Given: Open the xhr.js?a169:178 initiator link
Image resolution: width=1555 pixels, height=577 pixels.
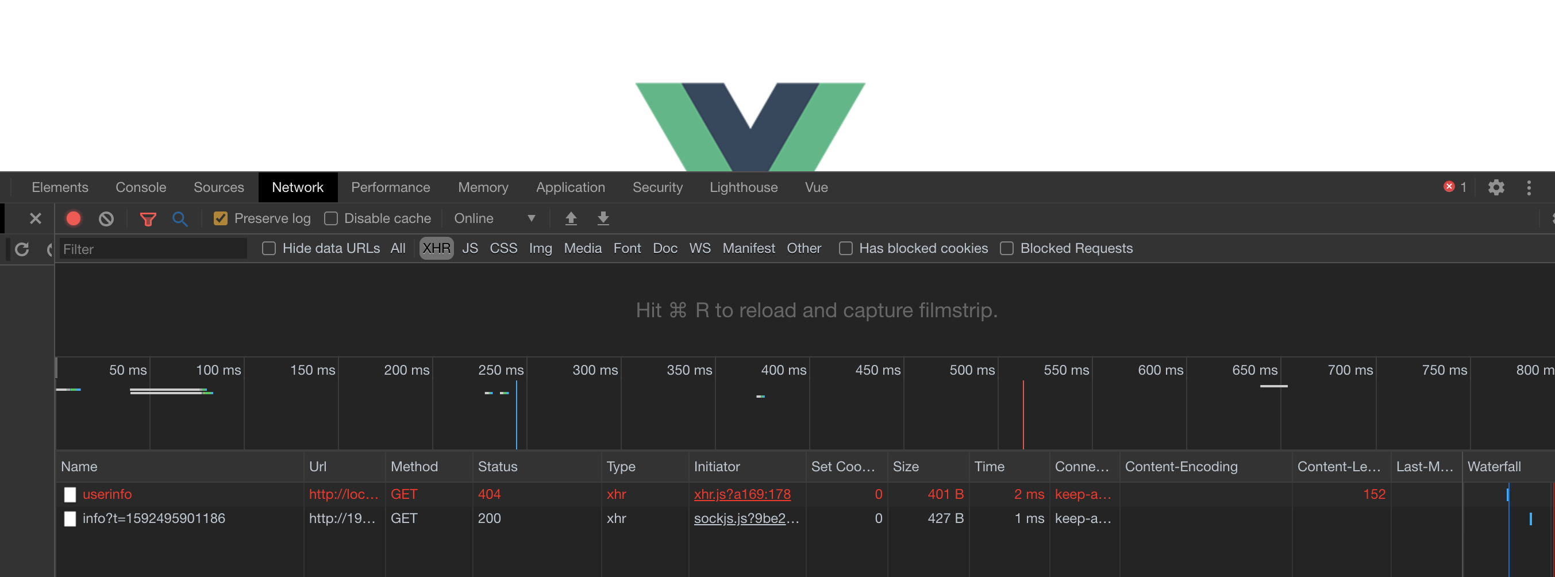Looking at the screenshot, I should tap(742, 494).
